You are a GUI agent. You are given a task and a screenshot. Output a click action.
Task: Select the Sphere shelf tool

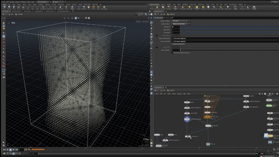pyautogui.click(x=10, y=7)
